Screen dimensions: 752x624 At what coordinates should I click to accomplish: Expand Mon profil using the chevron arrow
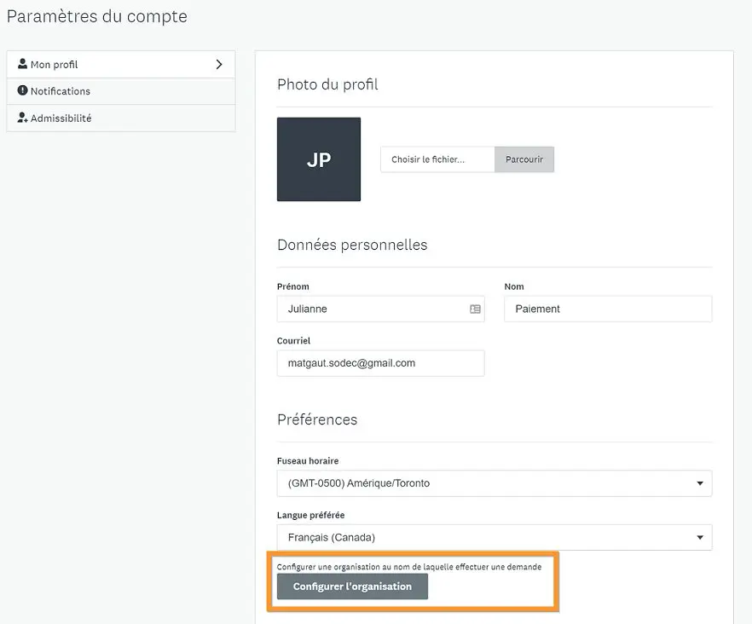[219, 64]
